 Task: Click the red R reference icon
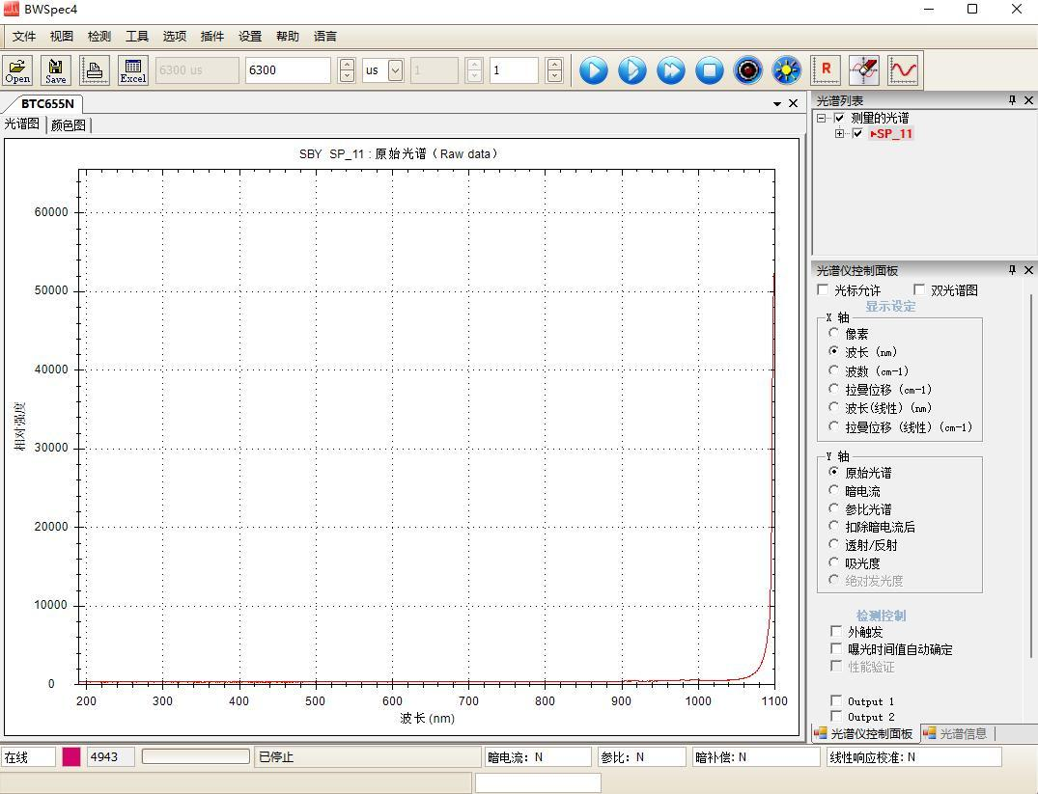point(826,70)
